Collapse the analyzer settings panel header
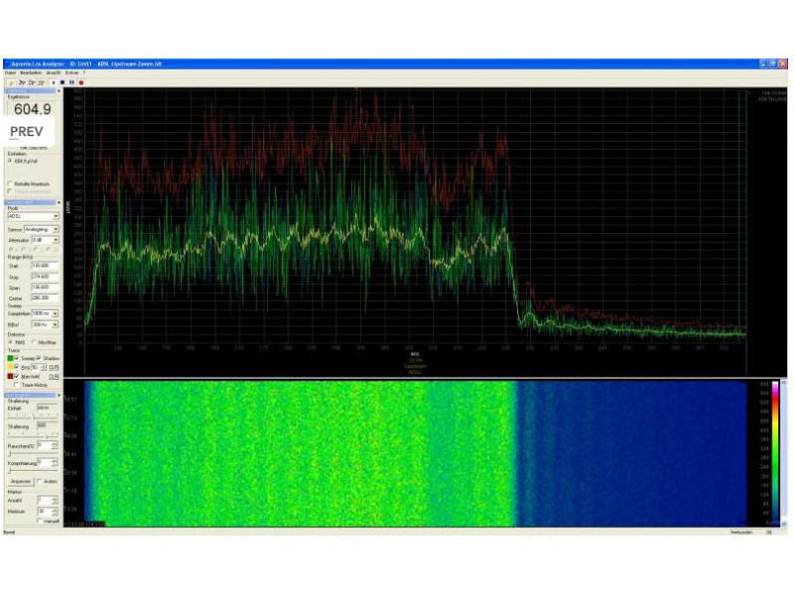This screenshot has width=794, height=595. [59, 202]
